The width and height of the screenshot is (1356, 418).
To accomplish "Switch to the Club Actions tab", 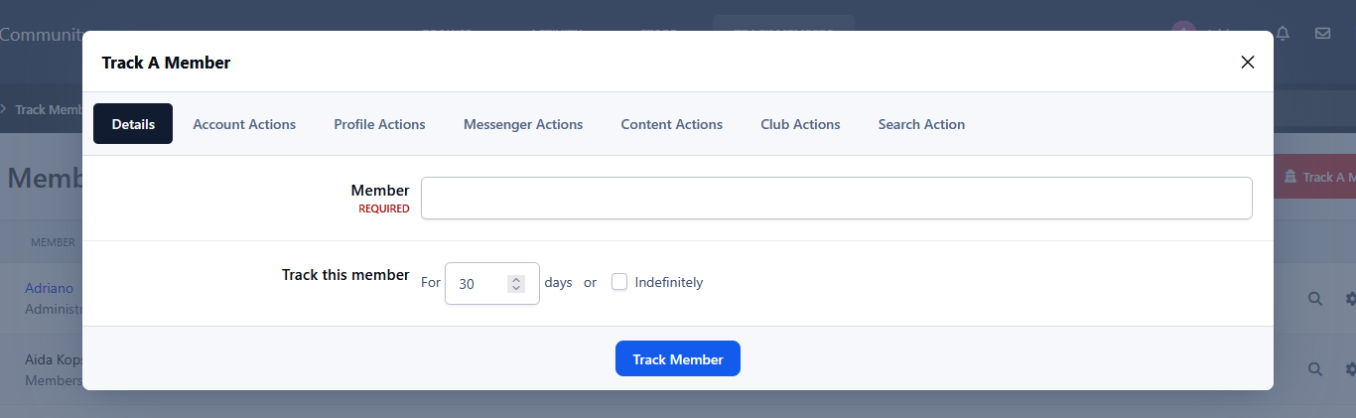I will coord(800,124).
